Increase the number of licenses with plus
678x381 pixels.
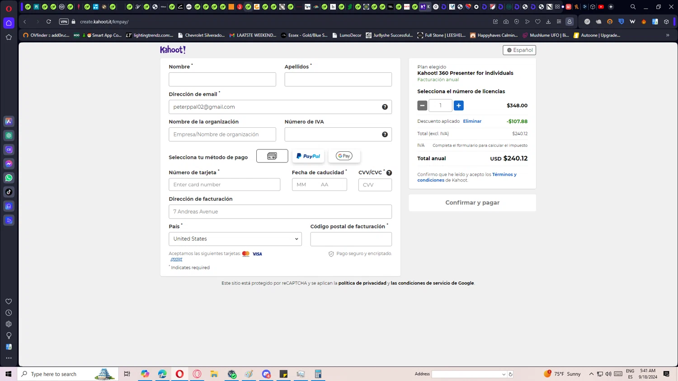tap(458, 106)
